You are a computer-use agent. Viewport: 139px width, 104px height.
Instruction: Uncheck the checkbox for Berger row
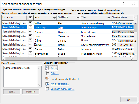pyautogui.click(x=30, y=44)
